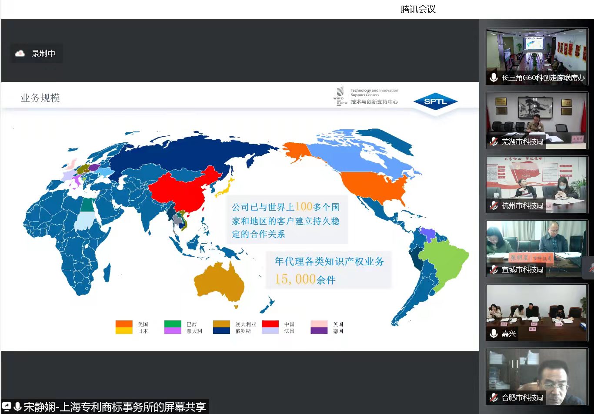Click the WIPO logo in the slide header

coord(338,95)
